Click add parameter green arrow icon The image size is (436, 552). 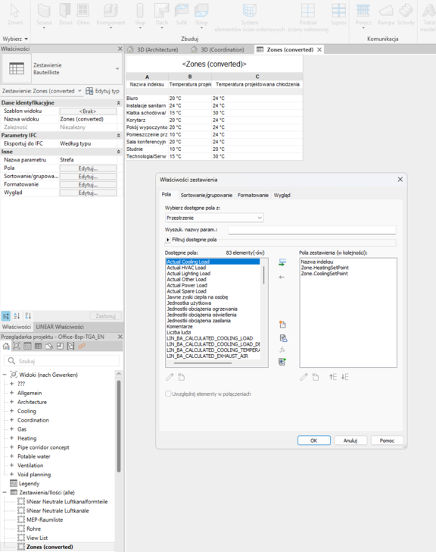click(282, 262)
